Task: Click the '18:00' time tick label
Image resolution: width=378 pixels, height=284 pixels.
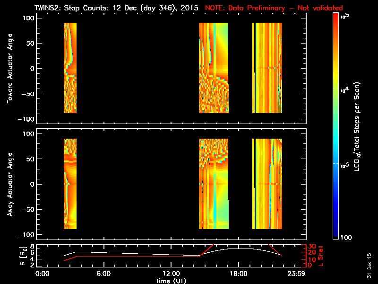Action: pyautogui.click(x=238, y=274)
